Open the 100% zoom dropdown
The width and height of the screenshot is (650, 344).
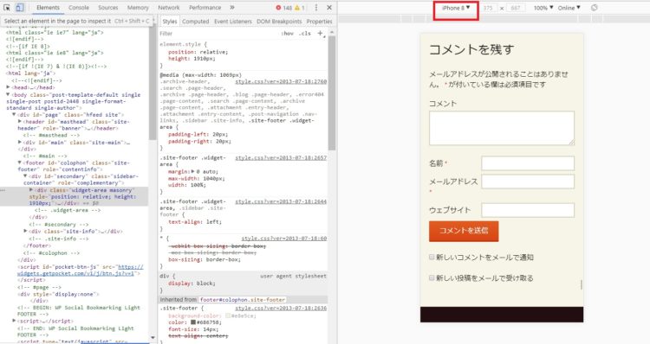pos(543,8)
